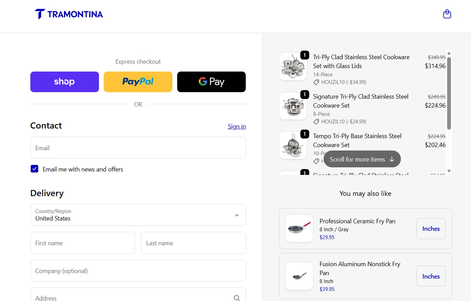This screenshot has height=301, width=471.
Task: Expand the Country/Region dropdown
Action: (138, 215)
